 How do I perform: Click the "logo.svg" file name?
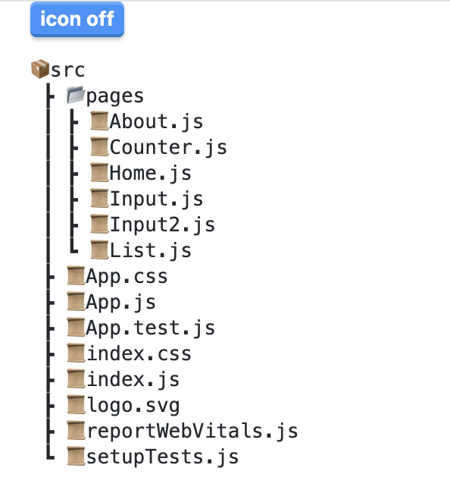(x=133, y=406)
